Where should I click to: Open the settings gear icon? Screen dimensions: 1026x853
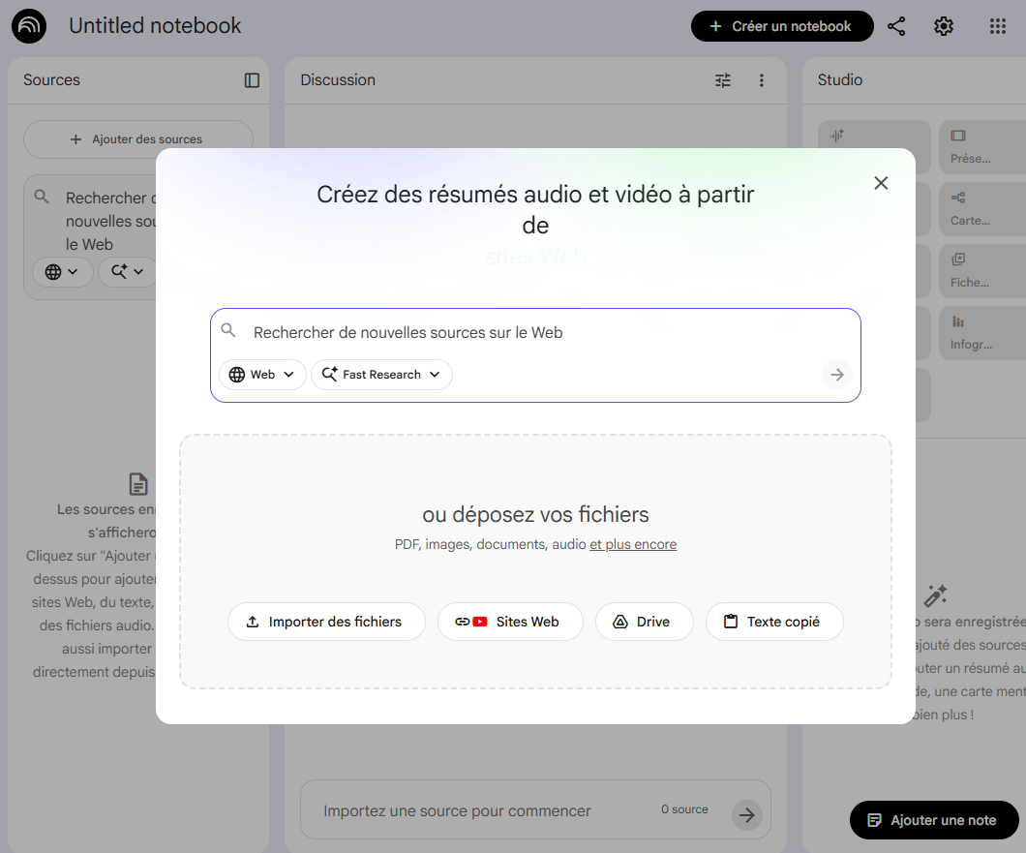(944, 26)
